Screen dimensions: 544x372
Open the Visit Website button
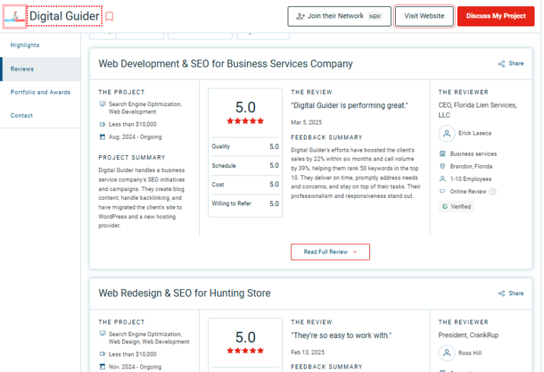424,16
